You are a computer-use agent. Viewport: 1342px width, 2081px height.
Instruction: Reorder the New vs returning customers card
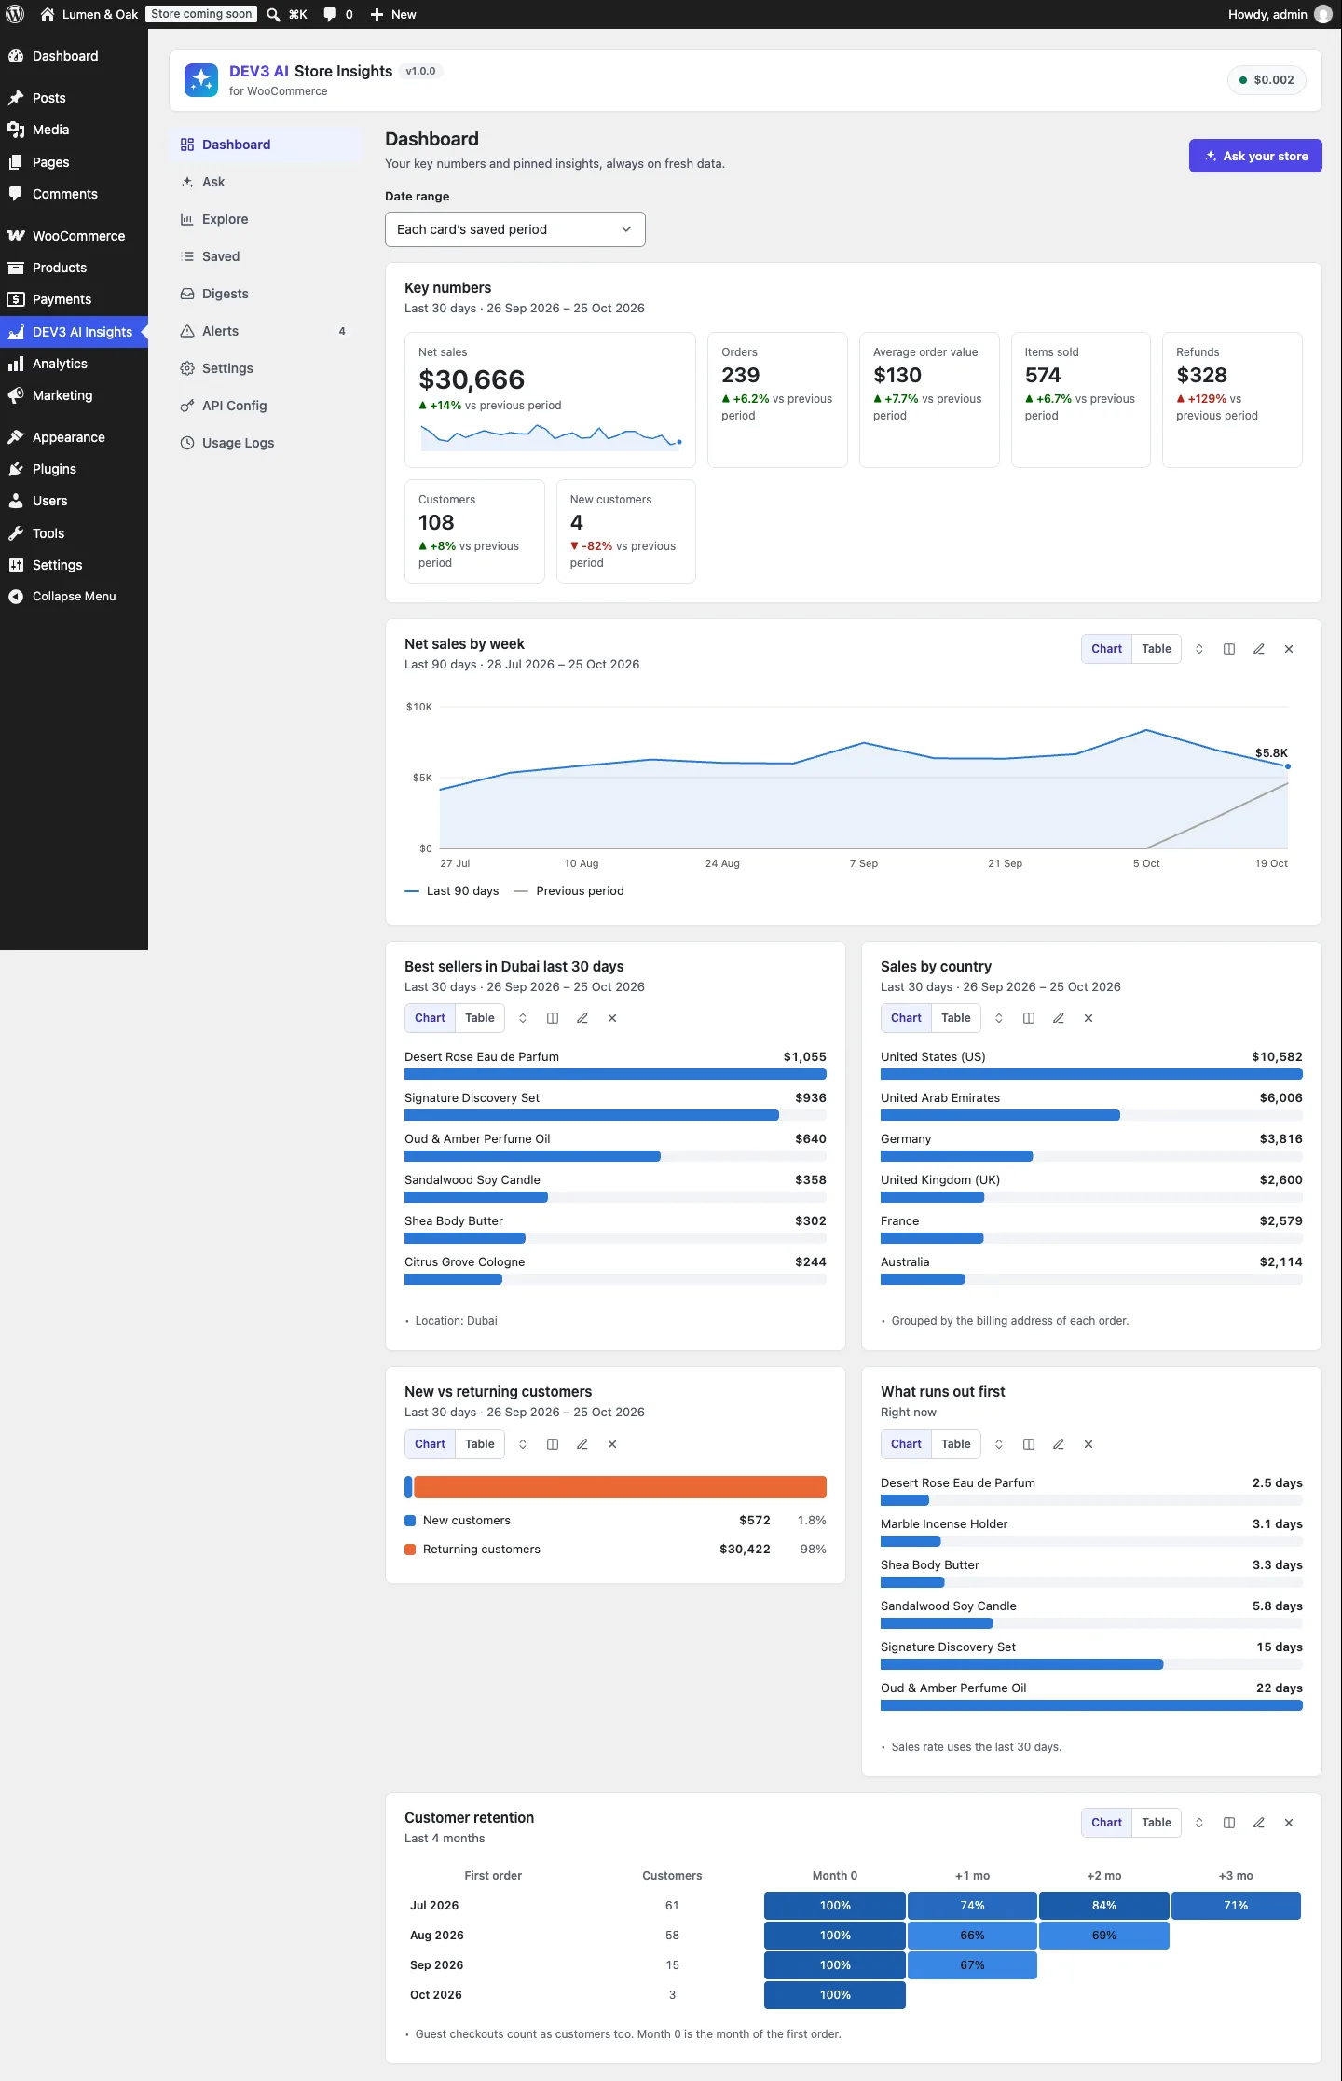[523, 1444]
